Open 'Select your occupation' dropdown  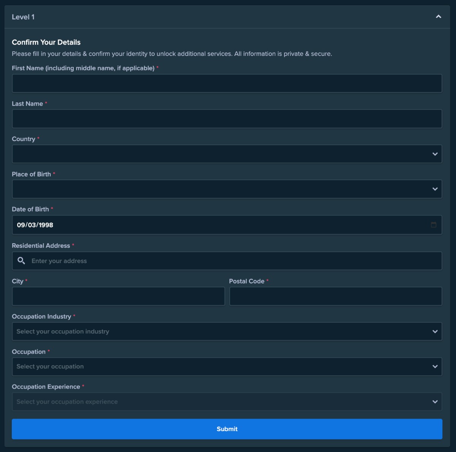pos(220,366)
